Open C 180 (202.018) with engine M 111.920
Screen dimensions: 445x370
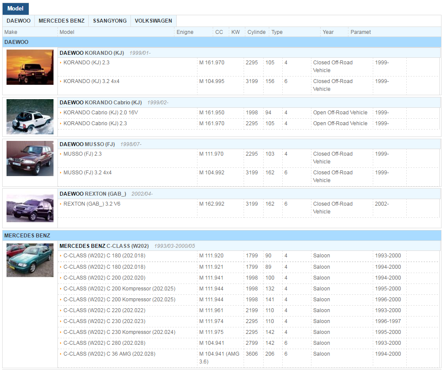[104, 256]
